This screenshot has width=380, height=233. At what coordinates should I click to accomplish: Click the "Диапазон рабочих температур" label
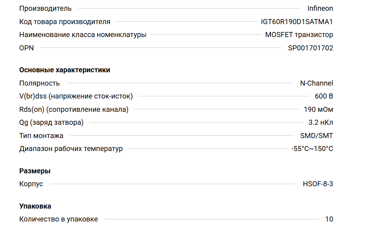click(71, 149)
